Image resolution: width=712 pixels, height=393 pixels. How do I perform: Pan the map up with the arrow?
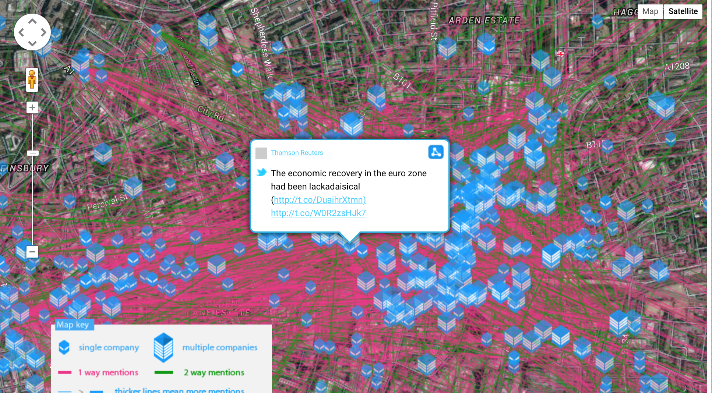(x=32, y=22)
